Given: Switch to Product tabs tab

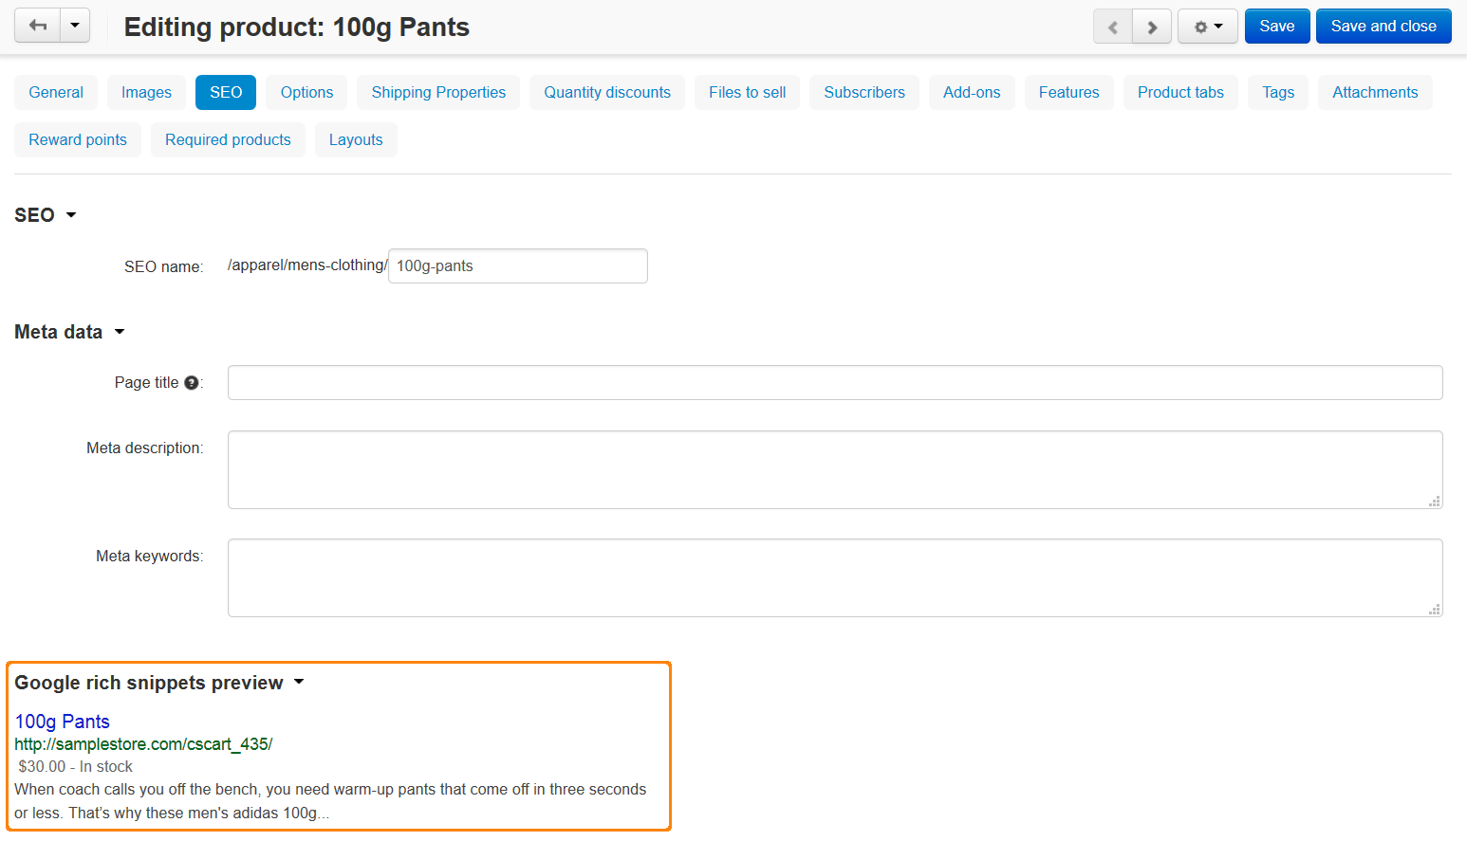Looking at the screenshot, I should pos(1180,92).
